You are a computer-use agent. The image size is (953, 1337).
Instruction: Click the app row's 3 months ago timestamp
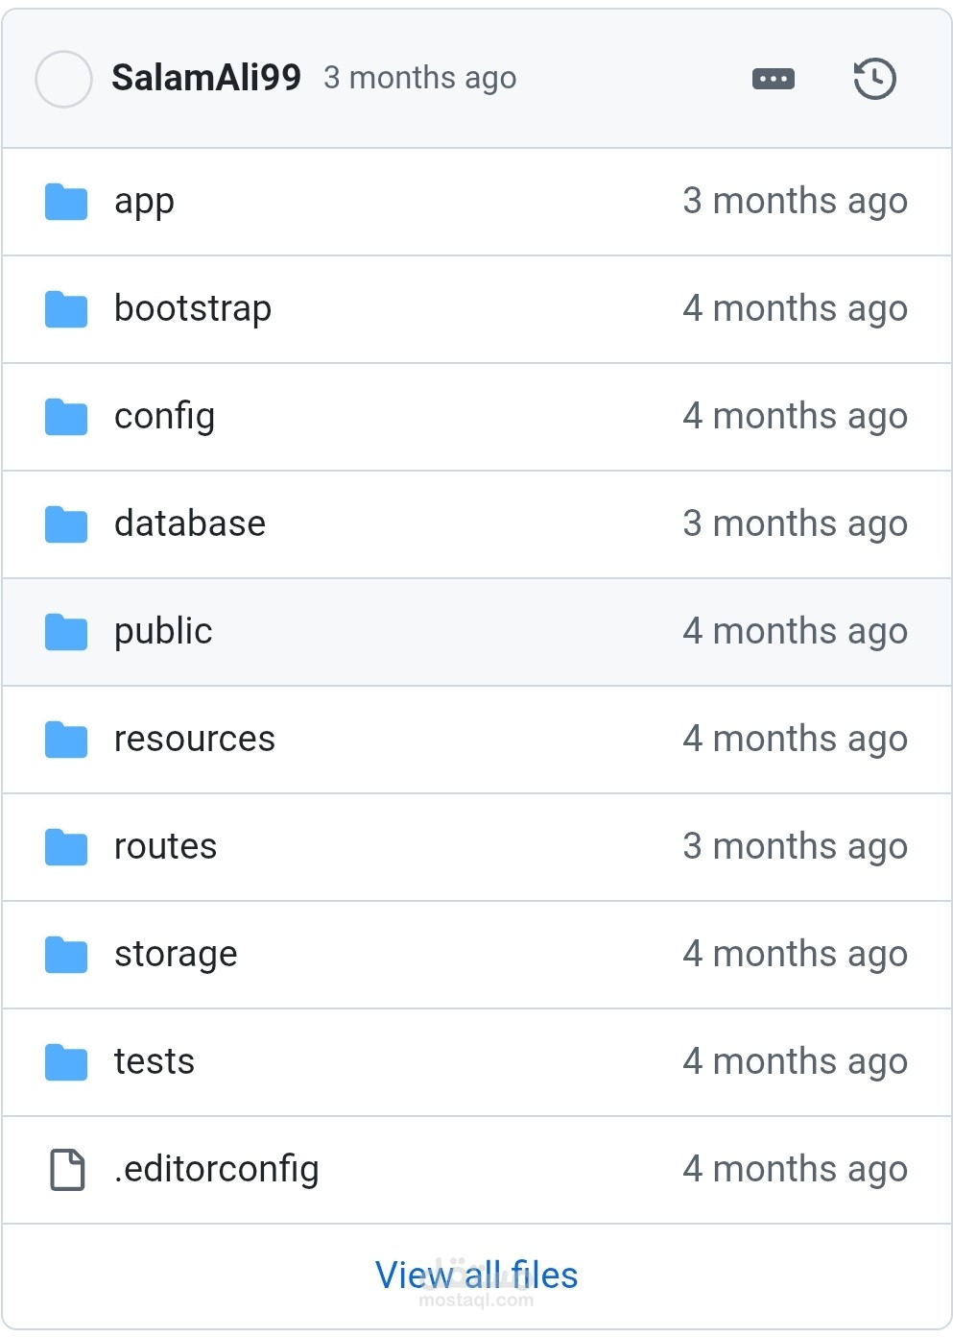pyautogui.click(x=795, y=201)
